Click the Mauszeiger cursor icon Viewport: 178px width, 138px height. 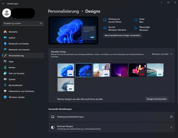coord(136,28)
